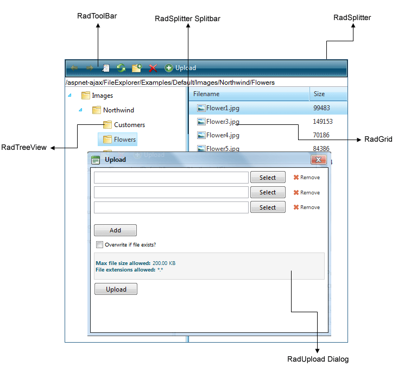Click the red Delete X icon
Viewport: 398px width, 366px height.
[x=153, y=68]
